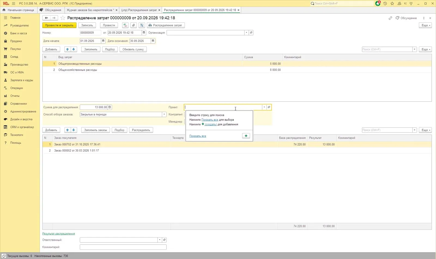Expand the Организация dropdown
Screen dimensions: 436x259
246,33
